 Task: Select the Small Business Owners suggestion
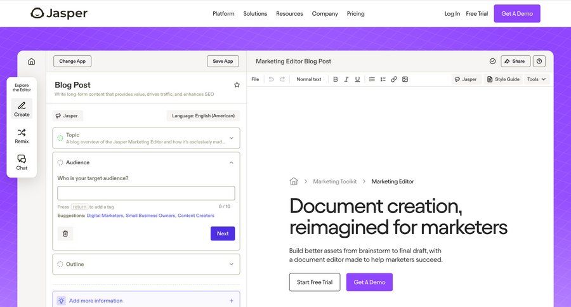point(150,216)
